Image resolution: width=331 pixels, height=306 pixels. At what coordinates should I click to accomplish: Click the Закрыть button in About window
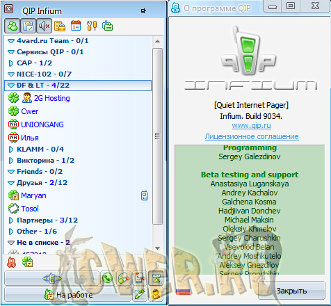click(291, 291)
